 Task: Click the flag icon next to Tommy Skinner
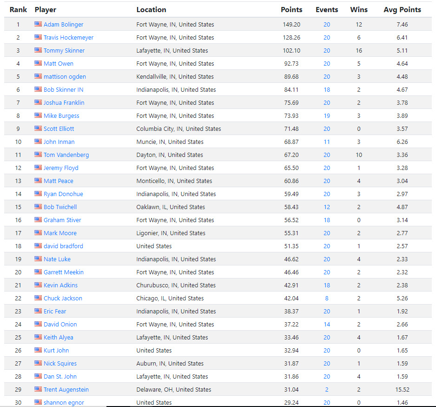38,50
